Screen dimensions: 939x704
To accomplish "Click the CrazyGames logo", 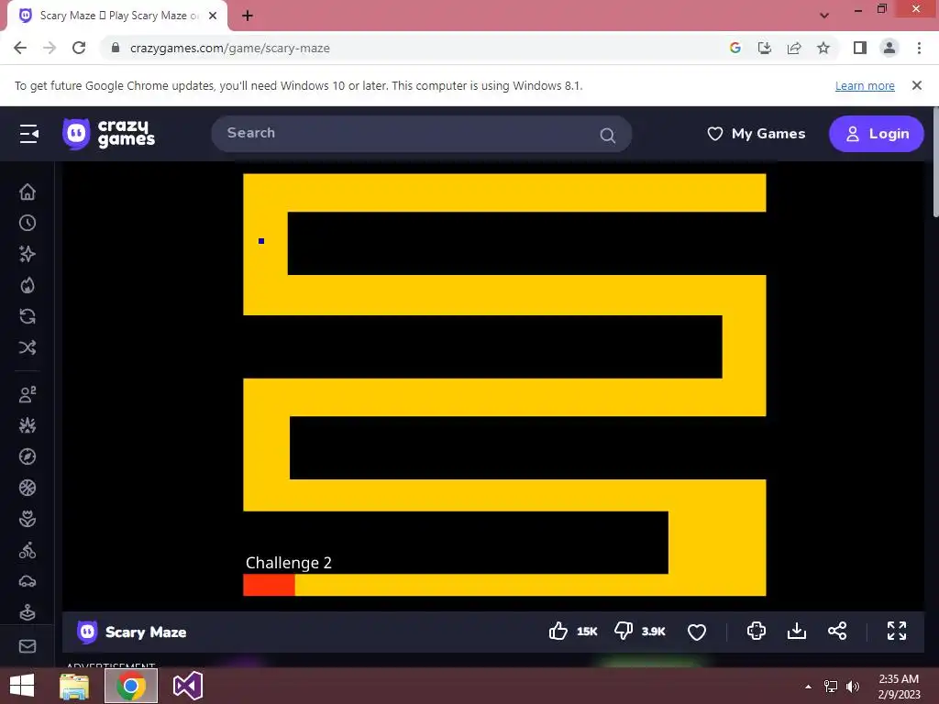I will pyautogui.click(x=109, y=134).
